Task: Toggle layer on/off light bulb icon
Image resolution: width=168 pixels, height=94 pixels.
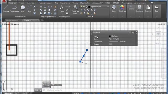Action: tap(81, 7)
